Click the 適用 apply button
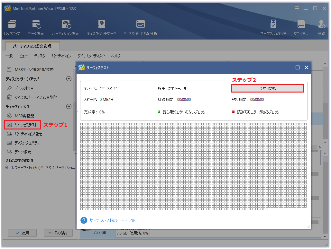 22,233
